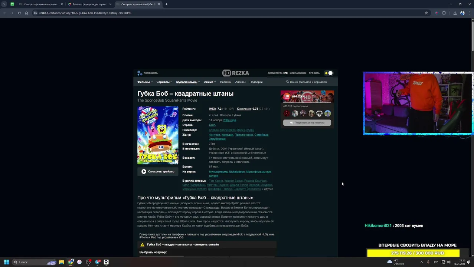Click Подписаться на новости VK button
The image size is (474, 267).
(x=307, y=123)
